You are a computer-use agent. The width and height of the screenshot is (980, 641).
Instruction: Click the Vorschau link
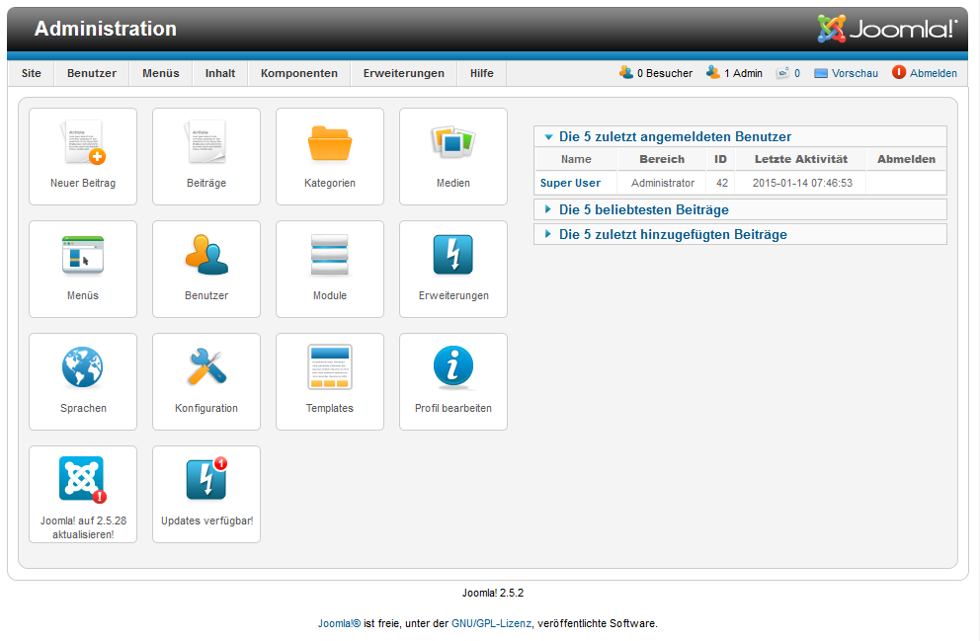854,73
